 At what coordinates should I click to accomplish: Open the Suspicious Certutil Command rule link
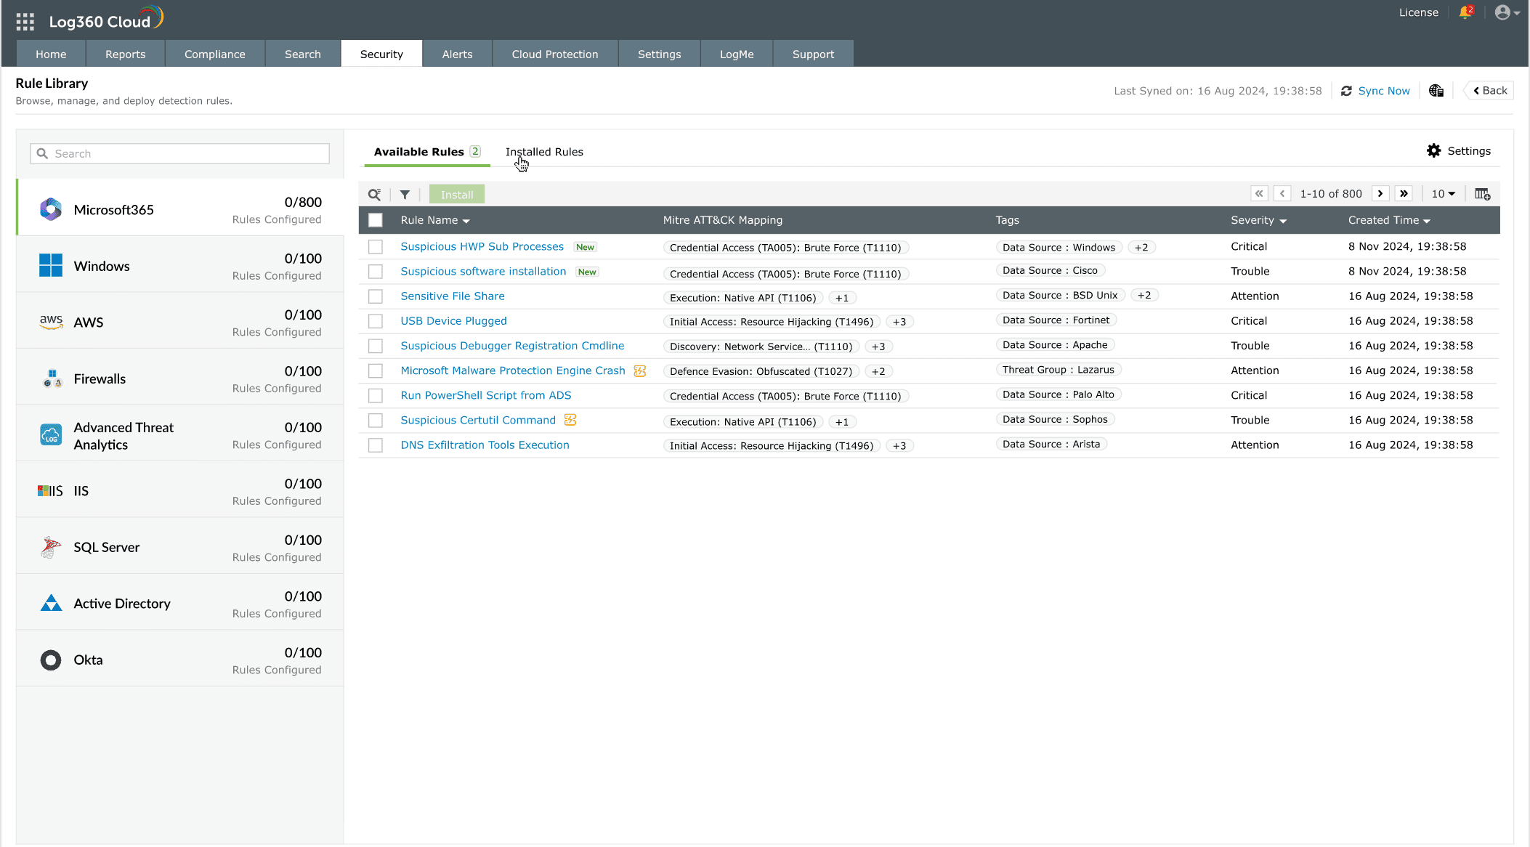tap(477, 420)
